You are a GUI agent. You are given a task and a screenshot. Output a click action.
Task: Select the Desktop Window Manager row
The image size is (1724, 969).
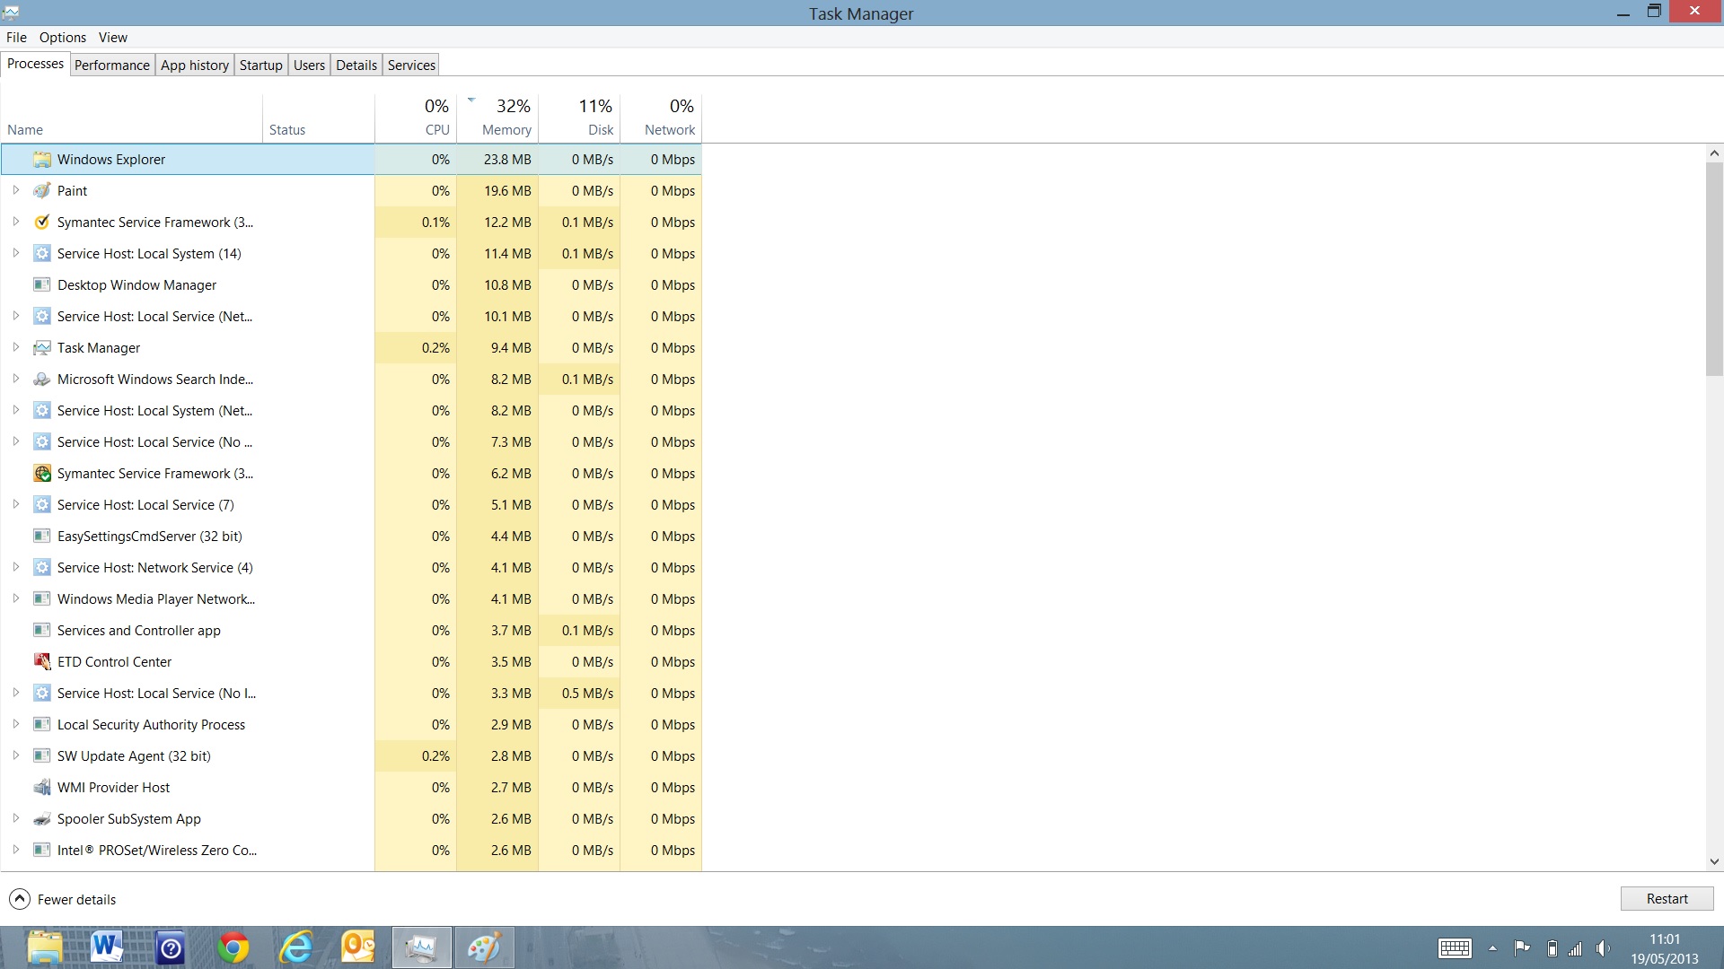coord(351,285)
